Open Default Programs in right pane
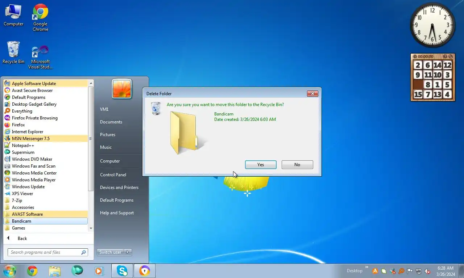 point(117,200)
